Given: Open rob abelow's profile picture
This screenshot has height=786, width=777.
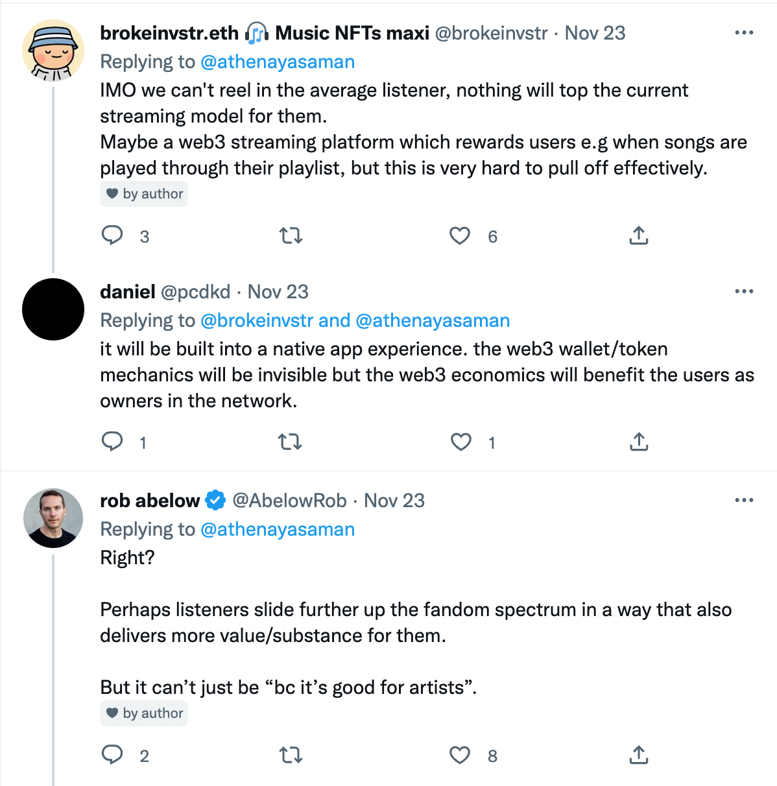Looking at the screenshot, I should click(x=53, y=518).
